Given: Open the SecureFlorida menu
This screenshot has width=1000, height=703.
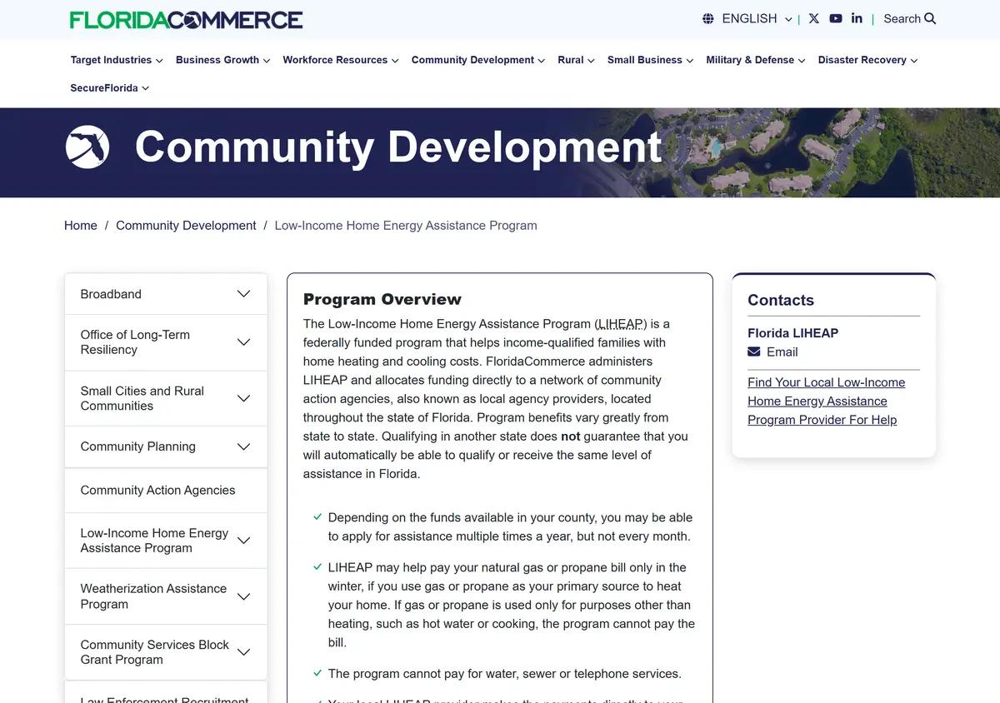Looking at the screenshot, I should click(x=109, y=87).
